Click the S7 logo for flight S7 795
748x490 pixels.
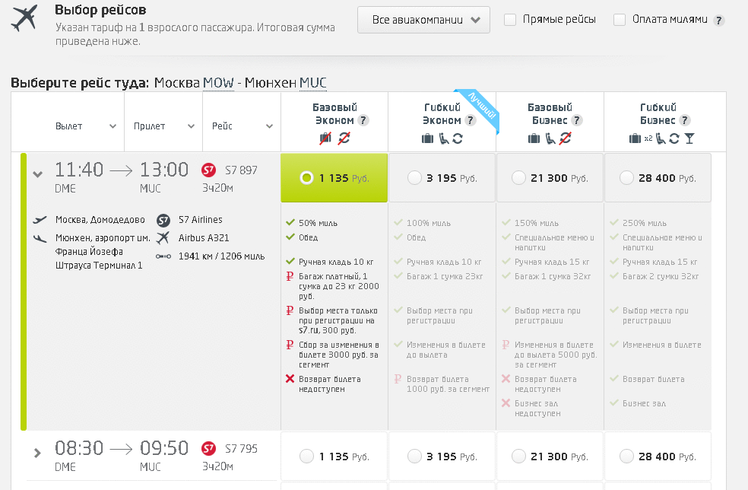click(x=208, y=448)
